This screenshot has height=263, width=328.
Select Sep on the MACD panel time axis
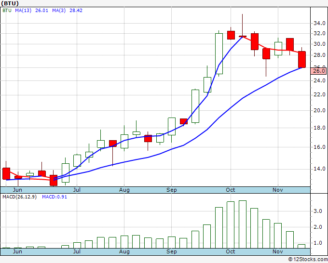(172, 251)
